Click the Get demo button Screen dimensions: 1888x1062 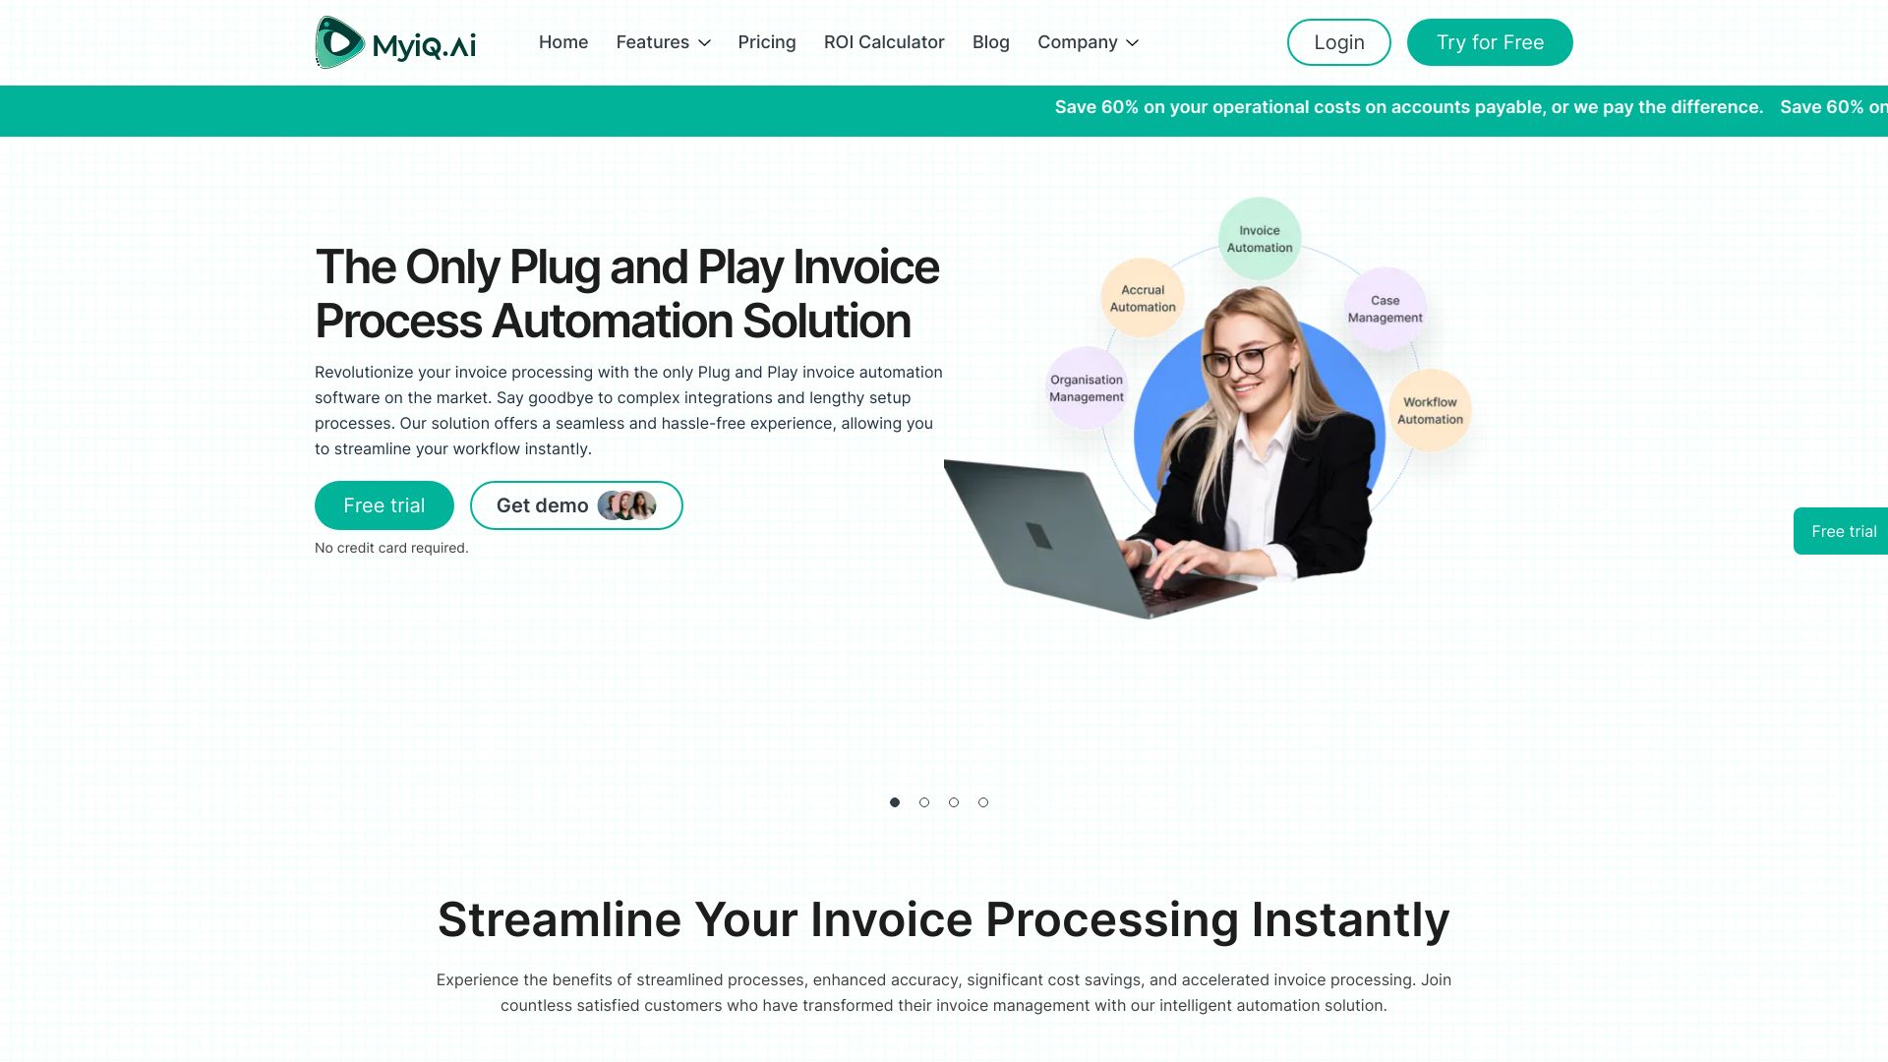[x=575, y=504]
